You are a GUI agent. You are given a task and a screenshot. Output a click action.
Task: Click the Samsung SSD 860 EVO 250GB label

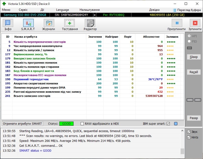point(25,15)
